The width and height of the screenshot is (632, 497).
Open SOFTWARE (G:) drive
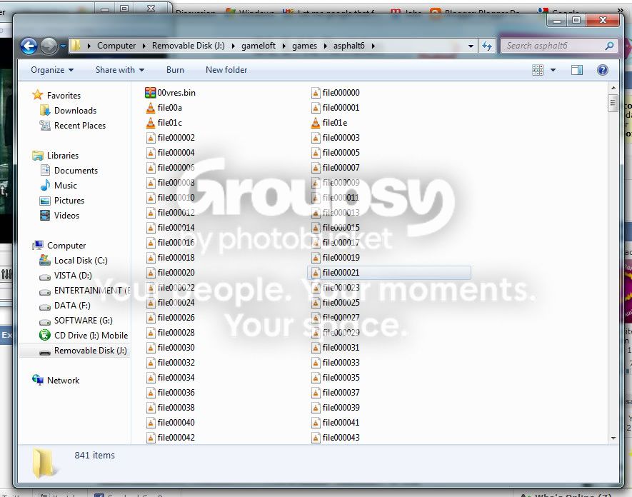click(83, 321)
